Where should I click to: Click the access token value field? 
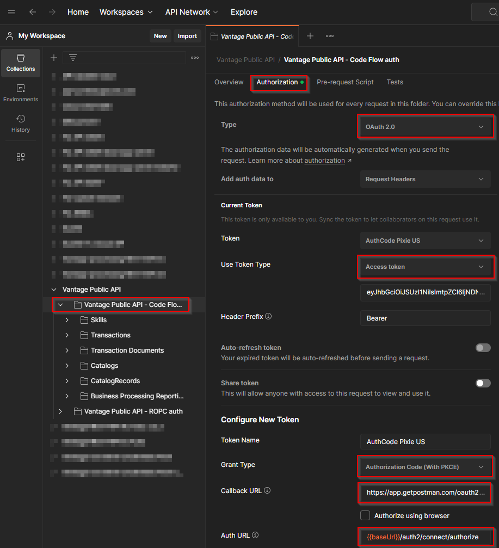(426, 293)
